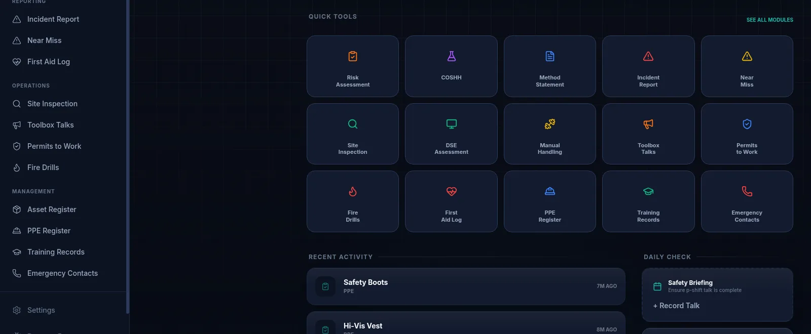Open the Site Inspection quick tool card

click(x=353, y=134)
